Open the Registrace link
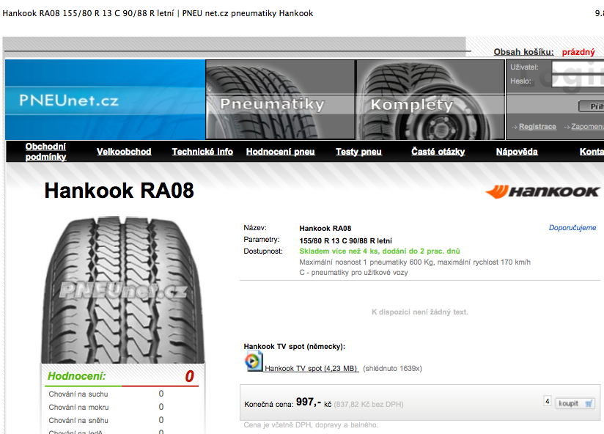This screenshot has width=604, height=434. [537, 127]
